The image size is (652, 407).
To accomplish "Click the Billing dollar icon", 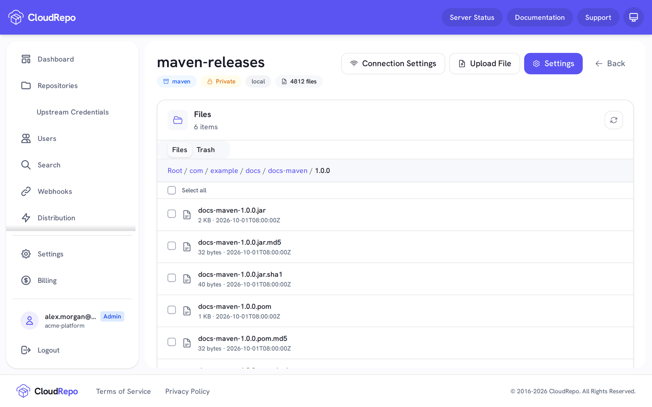I will (26, 280).
